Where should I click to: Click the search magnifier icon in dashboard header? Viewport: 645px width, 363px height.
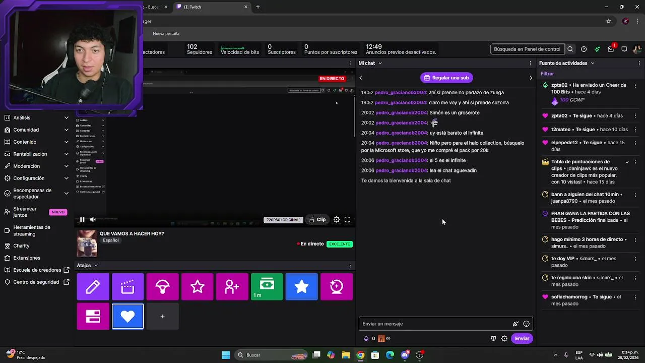(570, 49)
